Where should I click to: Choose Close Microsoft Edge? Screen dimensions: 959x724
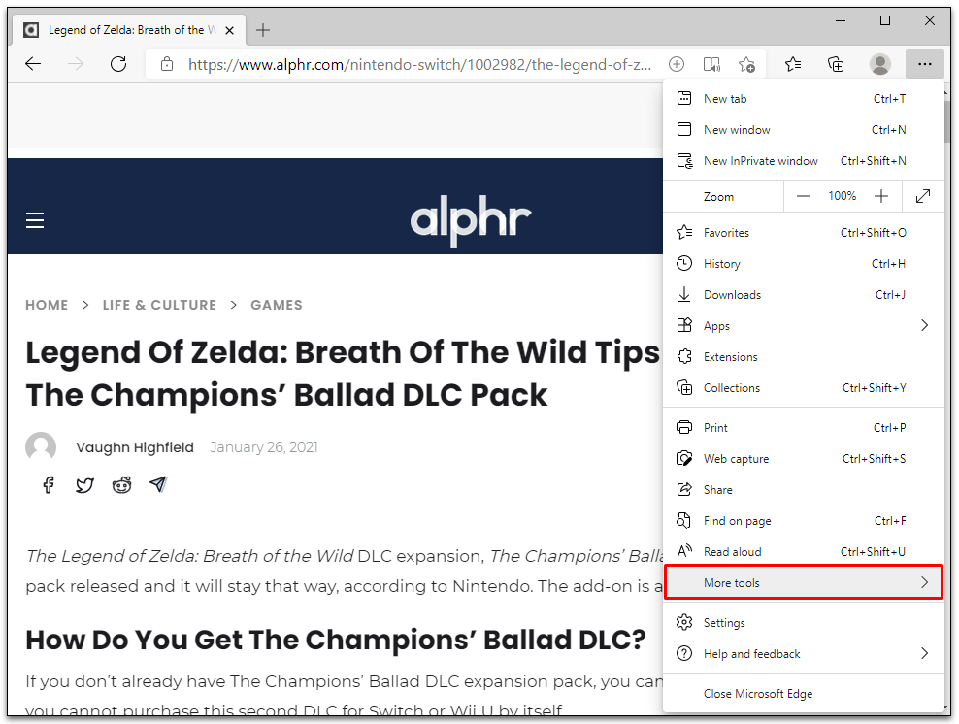click(x=804, y=693)
